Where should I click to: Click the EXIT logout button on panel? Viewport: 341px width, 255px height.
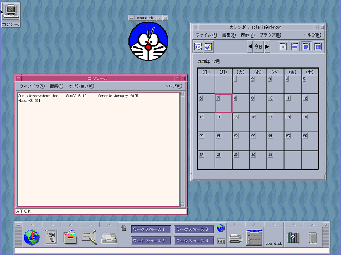coord(221,241)
